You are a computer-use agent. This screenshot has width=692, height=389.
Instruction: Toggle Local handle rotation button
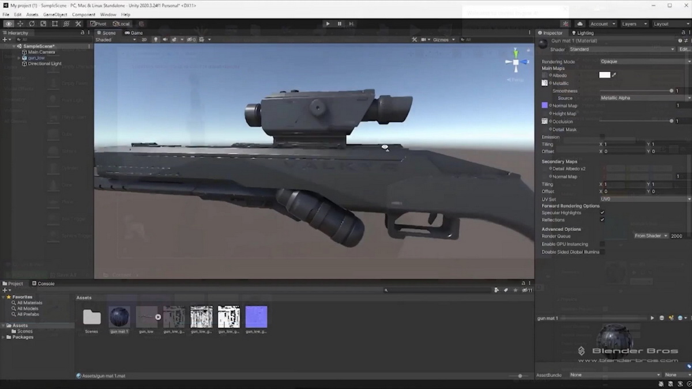click(x=122, y=24)
